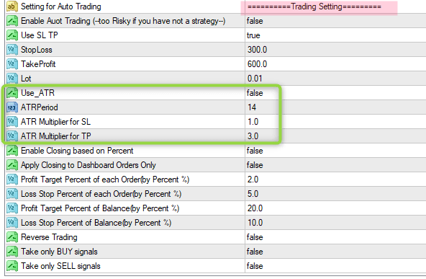Select the ATR Multiplier for SL label
This screenshot has width=426, height=279.
pos(55,122)
